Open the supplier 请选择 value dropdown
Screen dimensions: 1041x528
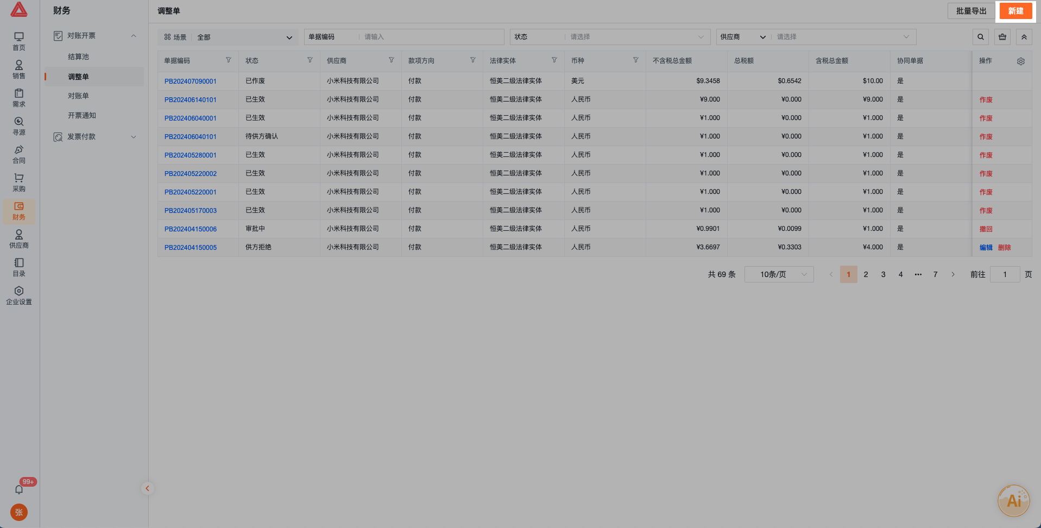click(x=843, y=37)
